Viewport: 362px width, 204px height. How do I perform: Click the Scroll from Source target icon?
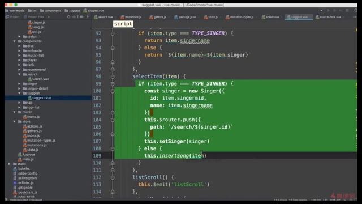[x=68, y=17]
